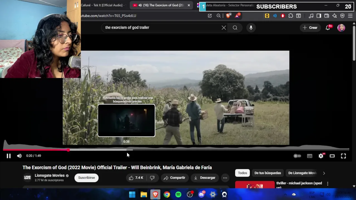
Task: Open the Lionsgate Movies channel link
Action: pyautogui.click(x=50, y=176)
